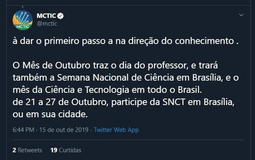255x160 pixels.
Task: Click the blue verified badge beside MCTIC
Action: click(60, 16)
